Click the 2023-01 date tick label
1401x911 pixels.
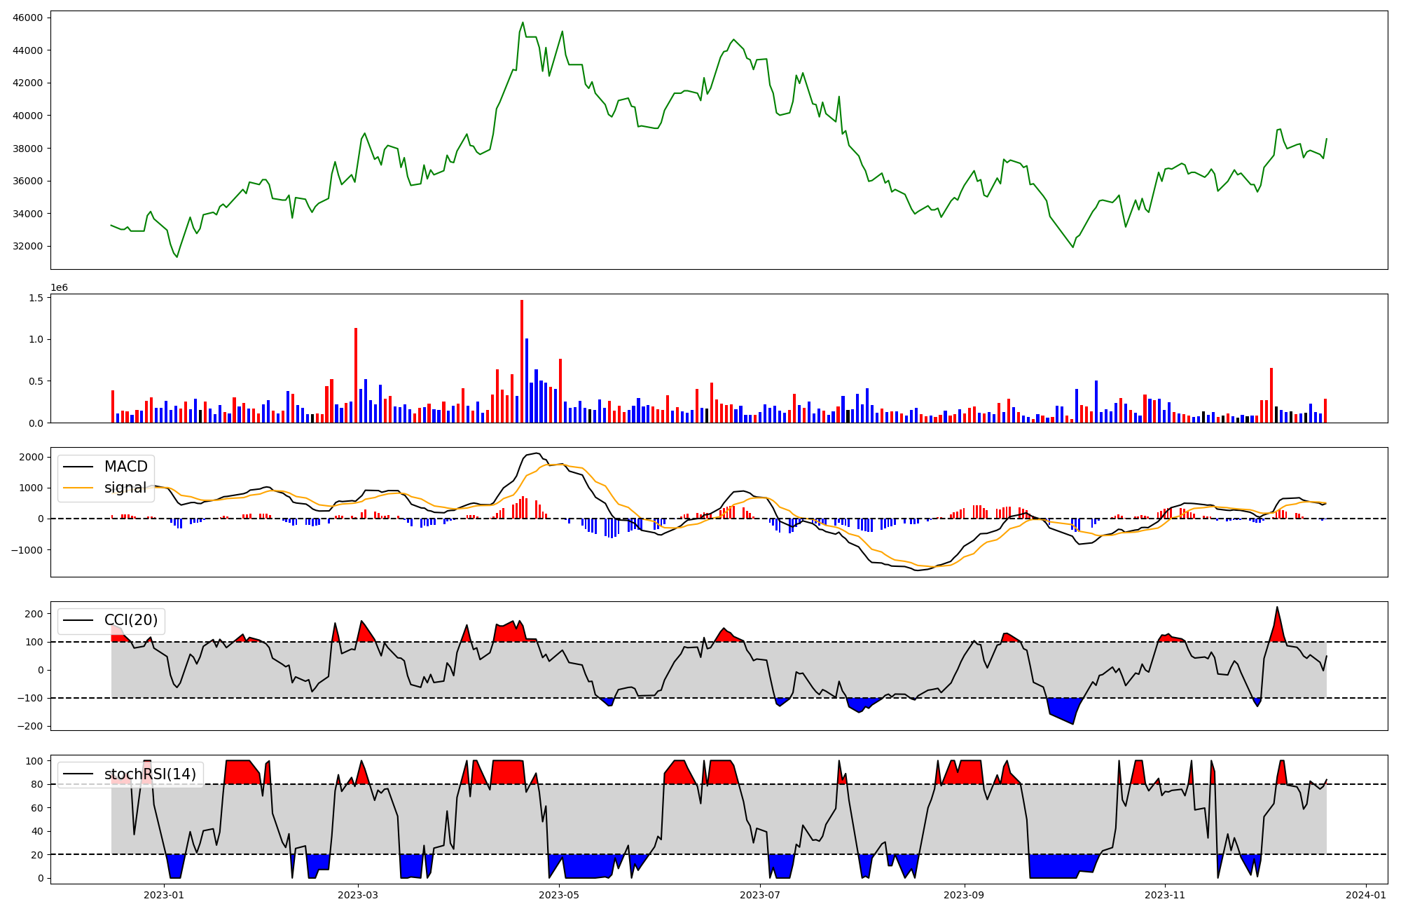164,895
